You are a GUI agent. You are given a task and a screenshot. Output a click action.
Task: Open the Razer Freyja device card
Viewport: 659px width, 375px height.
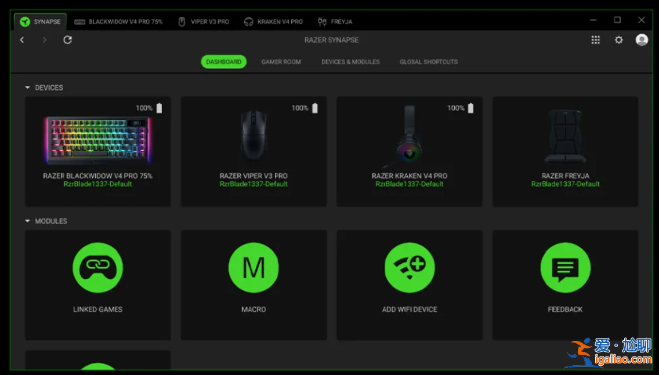[x=565, y=151]
